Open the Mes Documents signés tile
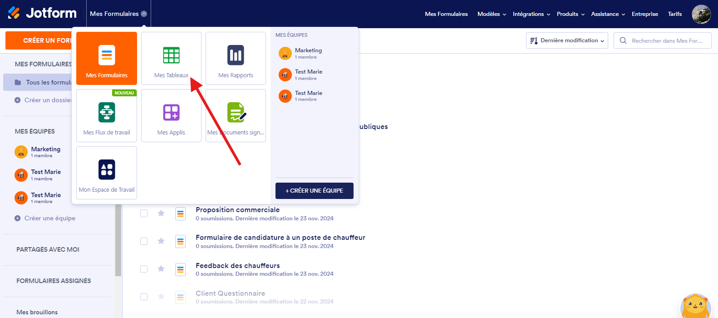 (x=236, y=115)
